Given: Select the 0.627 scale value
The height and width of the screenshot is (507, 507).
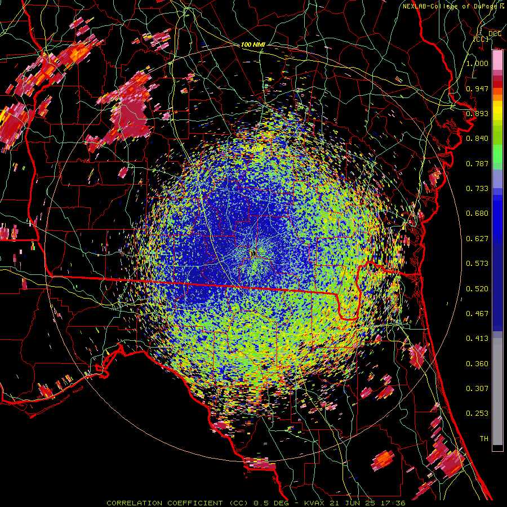Looking at the screenshot, I should click(x=477, y=239).
